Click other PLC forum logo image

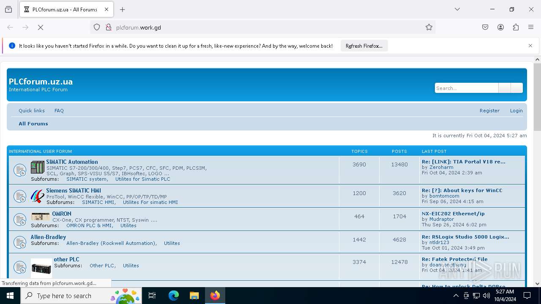[41, 268]
